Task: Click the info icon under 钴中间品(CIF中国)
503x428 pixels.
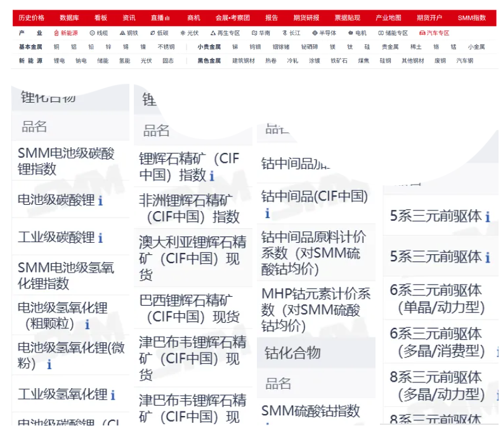Action: pyautogui.click(x=267, y=213)
